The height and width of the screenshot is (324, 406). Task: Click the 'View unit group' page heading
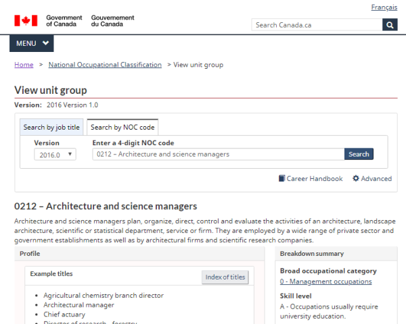(51, 90)
